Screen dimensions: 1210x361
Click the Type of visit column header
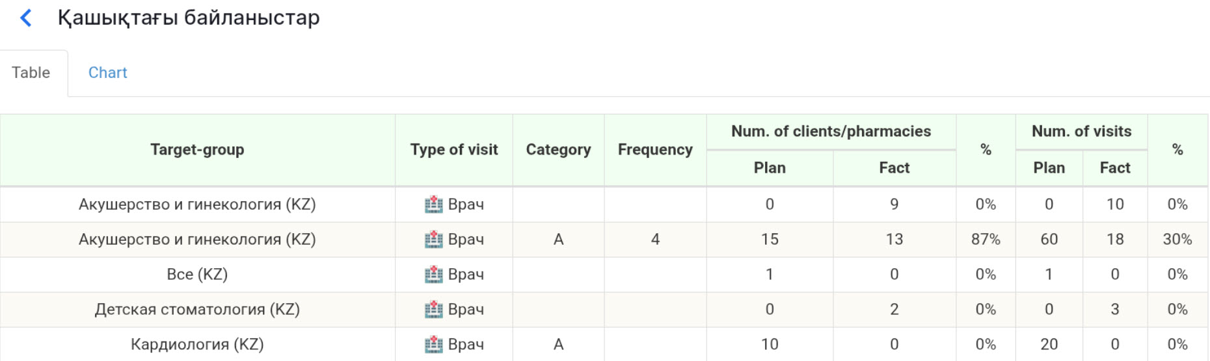pyautogui.click(x=454, y=150)
